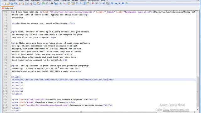Toggle synchronized horizontal scrolling icon
Viewport: 201px width, 113px height.
point(73,3)
